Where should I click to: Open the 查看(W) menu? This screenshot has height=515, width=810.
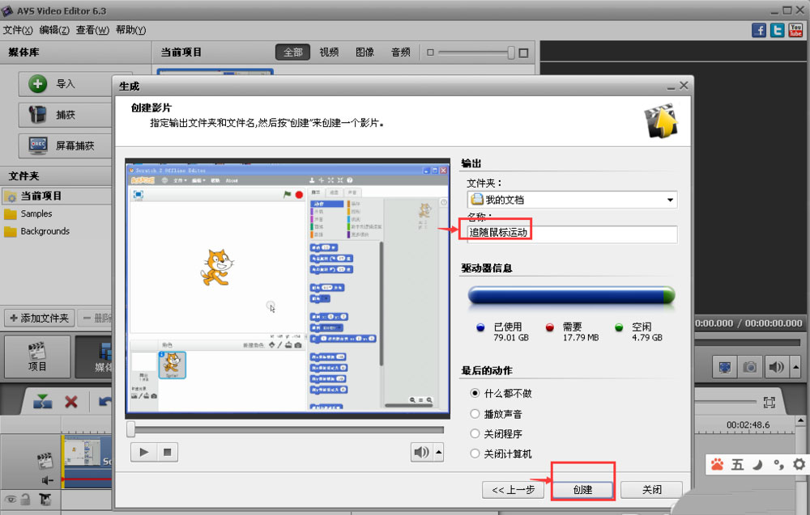92,30
